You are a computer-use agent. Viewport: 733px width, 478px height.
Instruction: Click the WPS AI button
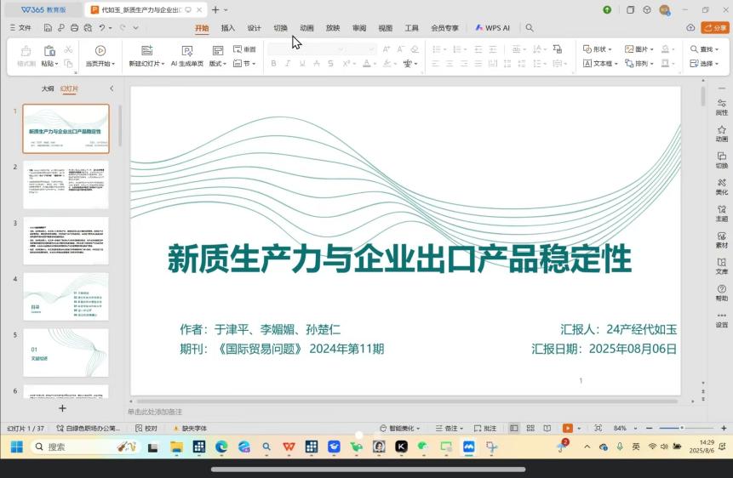point(492,28)
